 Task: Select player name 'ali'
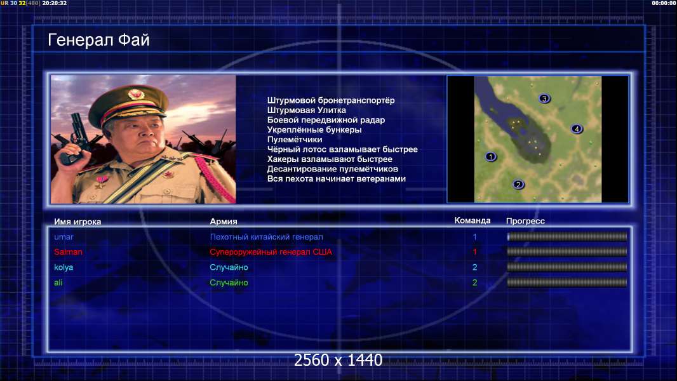coord(58,283)
